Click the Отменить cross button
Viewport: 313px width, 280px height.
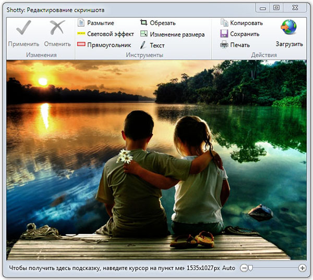pyautogui.click(x=57, y=33)
